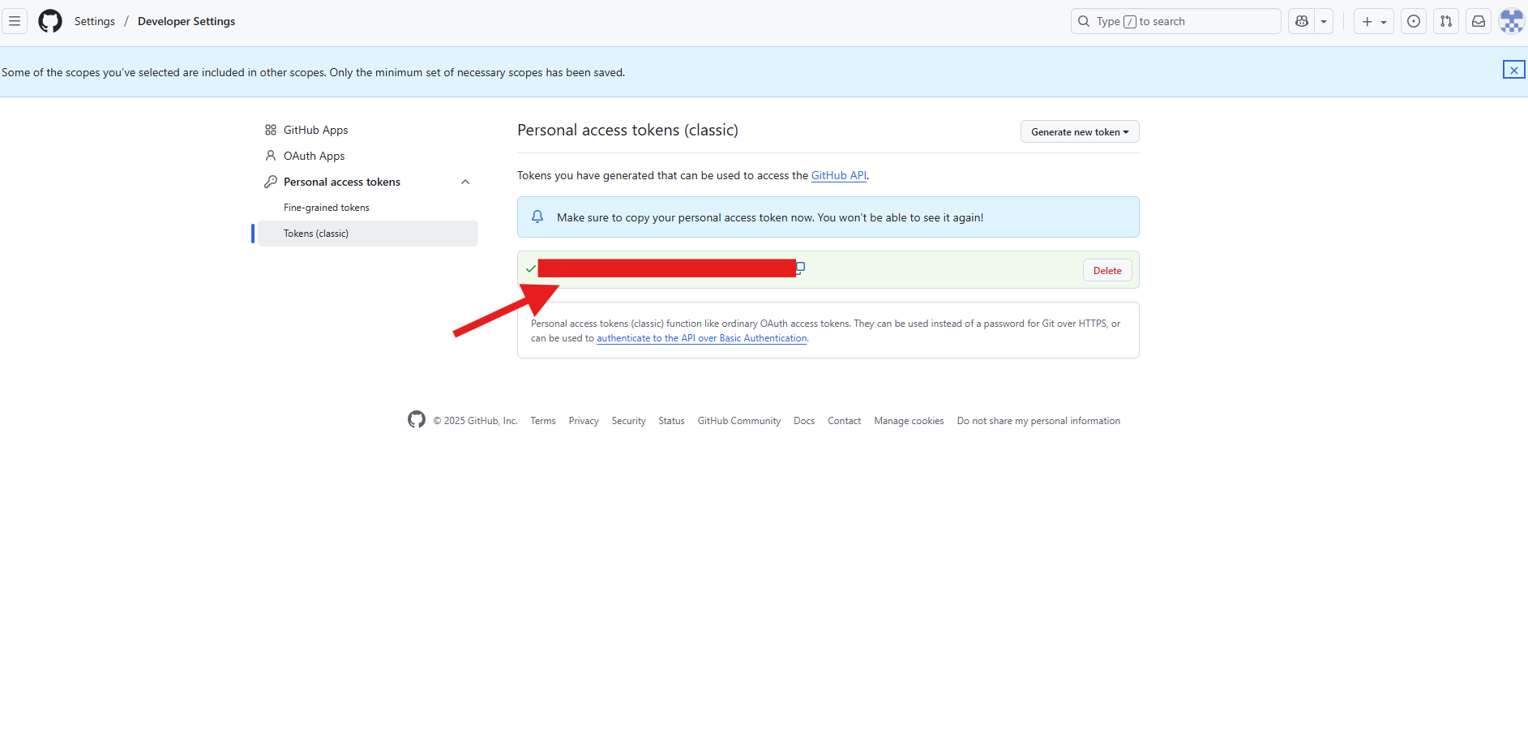Select Fine-grained tokens in sidebar
Viewport: 1528px width, 755px height.
click(x=326, y=208)
